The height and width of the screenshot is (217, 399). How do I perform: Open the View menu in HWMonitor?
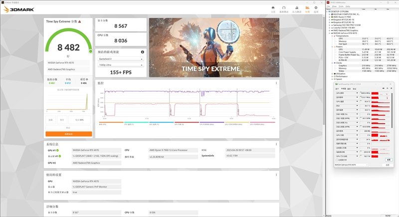point(334,6)
